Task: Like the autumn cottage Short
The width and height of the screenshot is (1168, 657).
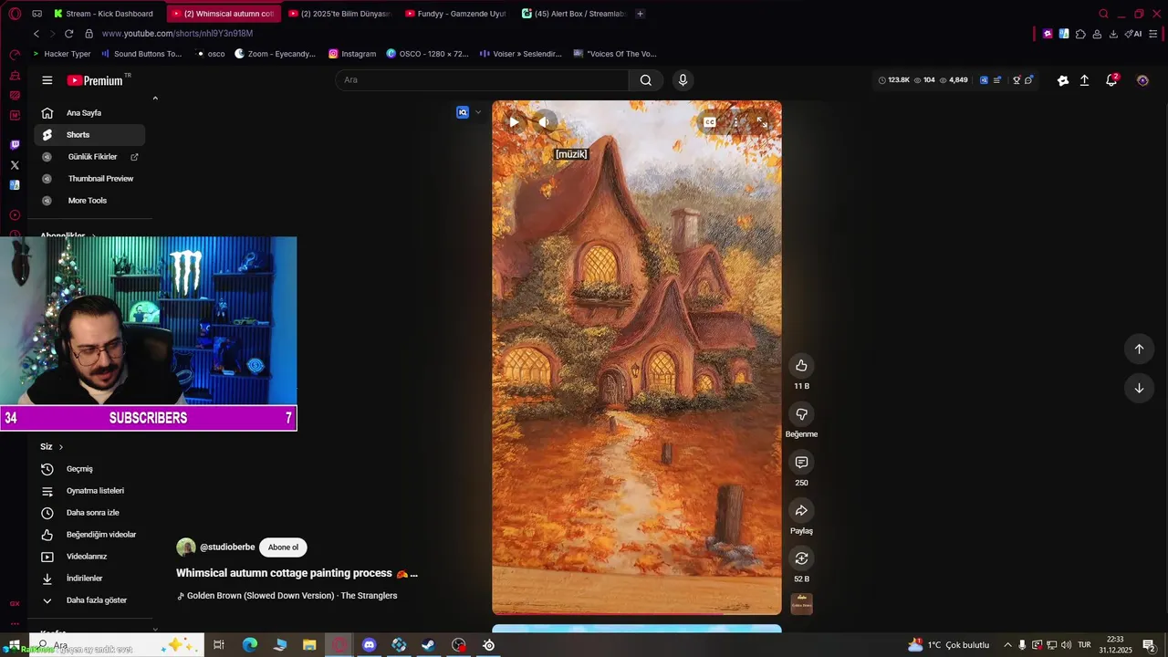Action: click(x=801, y=366)
